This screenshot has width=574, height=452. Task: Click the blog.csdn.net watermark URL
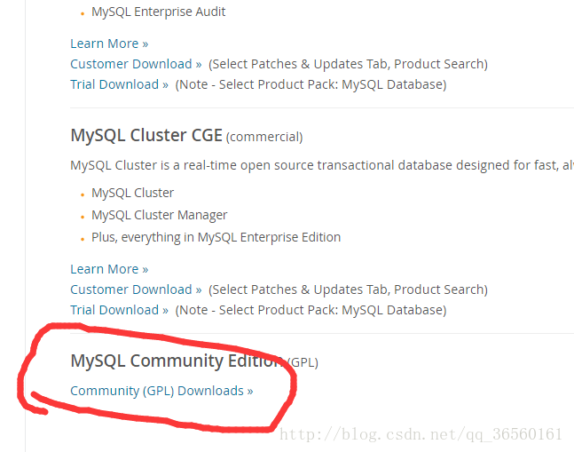click(x=421, y=434)
